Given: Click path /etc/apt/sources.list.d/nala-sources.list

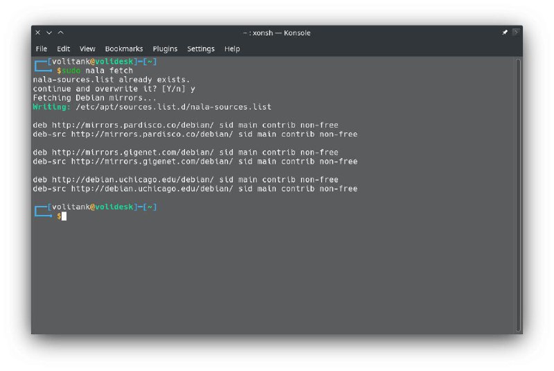Looking at the screenshot, I should pyautogui.click(x=174, y=107).
